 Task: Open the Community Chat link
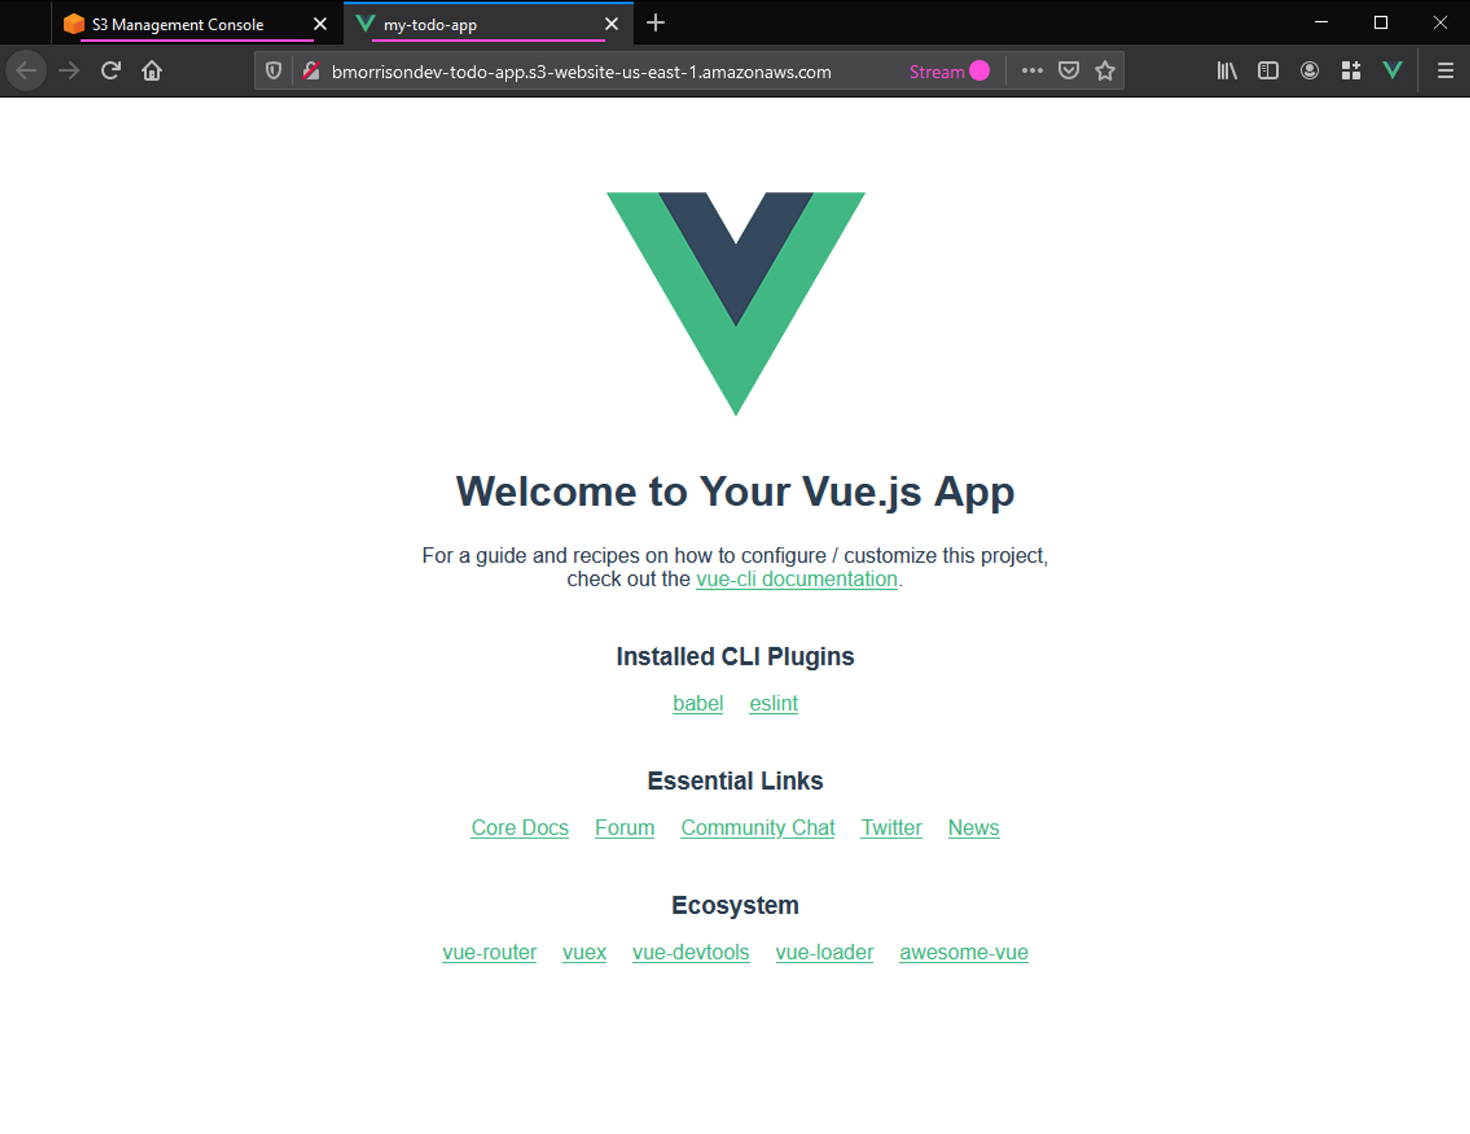point(758,828)
